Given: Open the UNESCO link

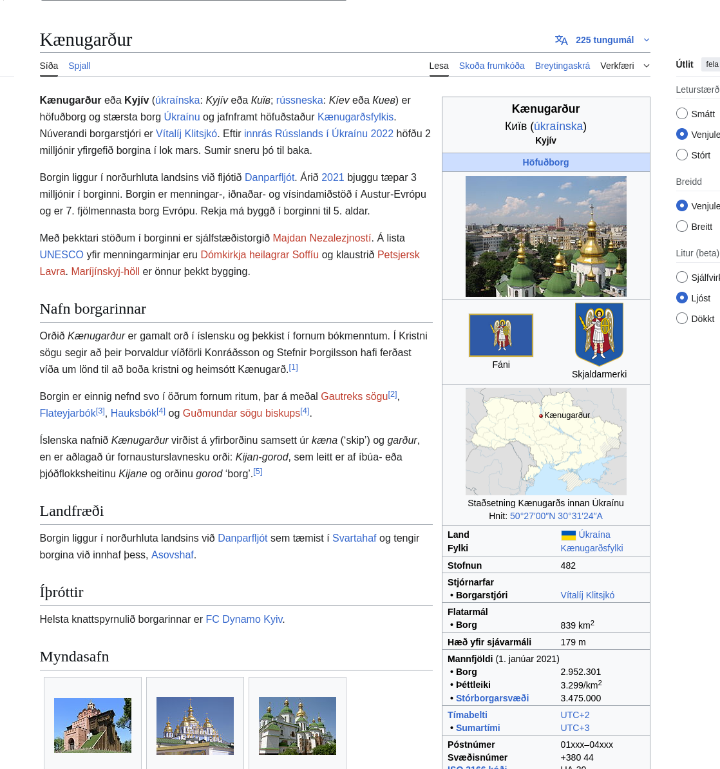Looking at the screenshot, I should coord(62,255).
